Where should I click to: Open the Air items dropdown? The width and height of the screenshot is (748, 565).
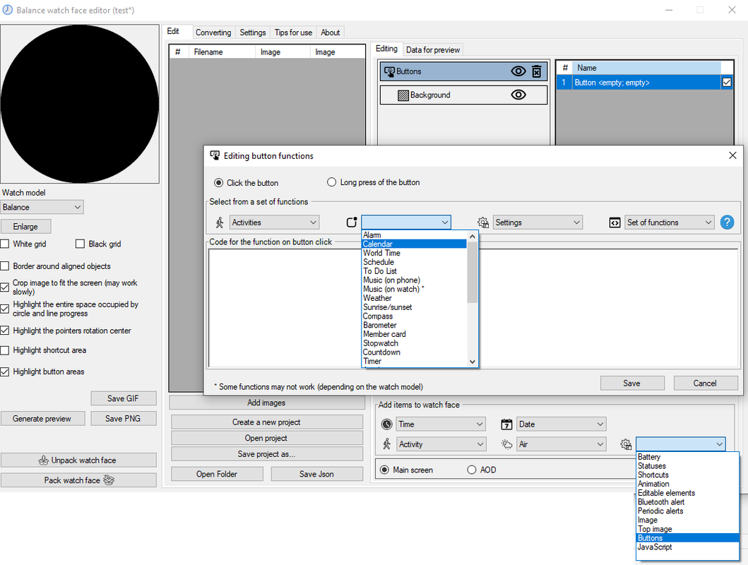(x=562, y=444)
